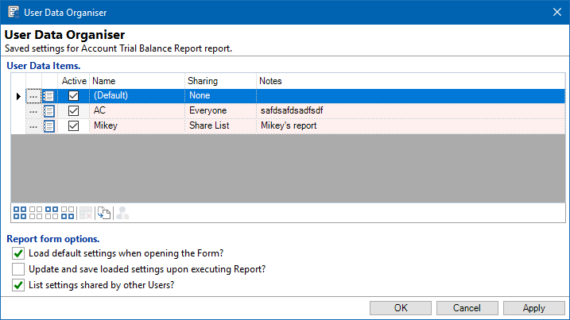Click the copy settings icon in the bottom toolbar
This screenshot has height=320, width=570.
point(103,212)
